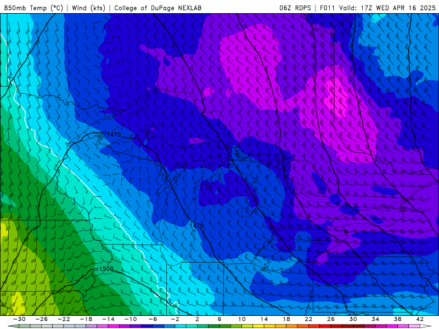Click the "-14" tick on the color scale
The image size is (439, 329).
click(x=108, y=319)
